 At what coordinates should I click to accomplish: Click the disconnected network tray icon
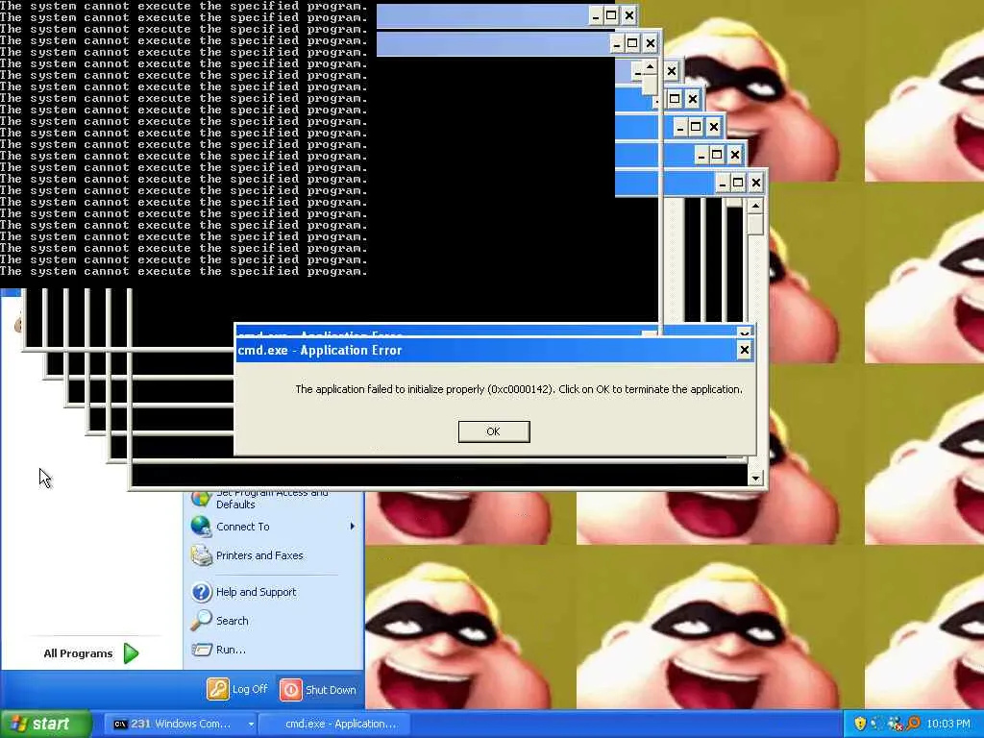tap(895, 724)
